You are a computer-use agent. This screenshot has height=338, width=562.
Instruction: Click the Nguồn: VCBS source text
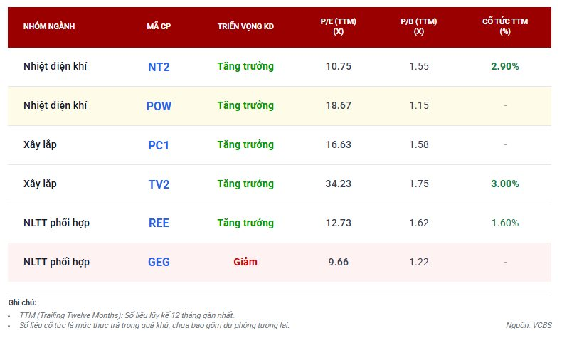tap(529, 325)
